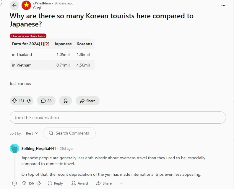234x189 pixels.
Task: Go back with the arrow button
Action: pyautogui.click(x=14, y=5)
